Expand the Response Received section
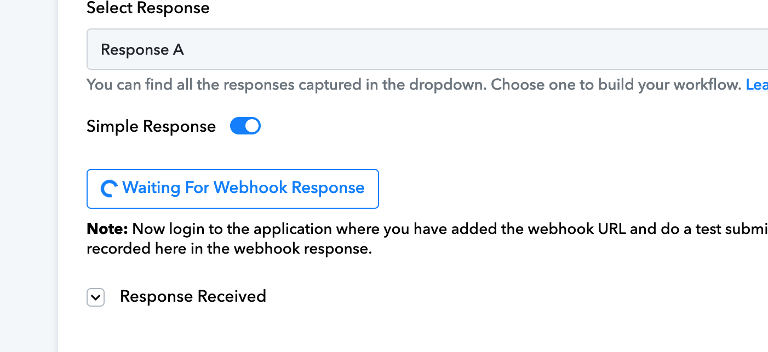Screen dimensions: 768x352 pyautogui.click(x=95, y=298)
